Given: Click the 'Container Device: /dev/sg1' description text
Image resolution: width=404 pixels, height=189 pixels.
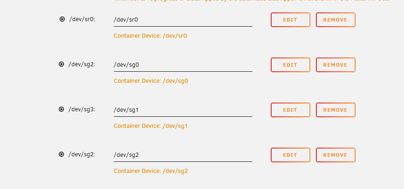Looking at the screenshot, I should point(150,126).
